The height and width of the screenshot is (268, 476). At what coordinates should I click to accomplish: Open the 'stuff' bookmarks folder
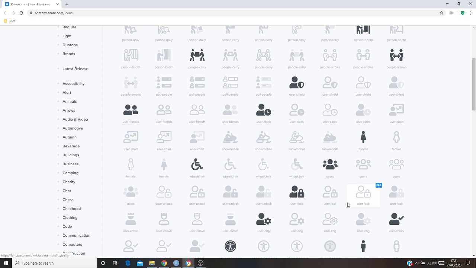(10, 21)
